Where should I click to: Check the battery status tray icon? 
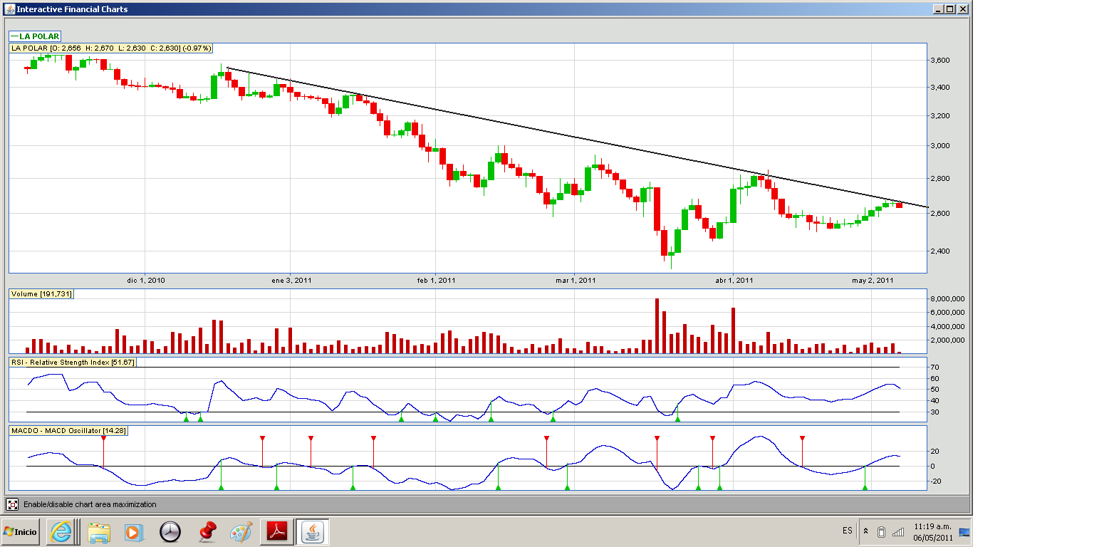coord(881,531)
